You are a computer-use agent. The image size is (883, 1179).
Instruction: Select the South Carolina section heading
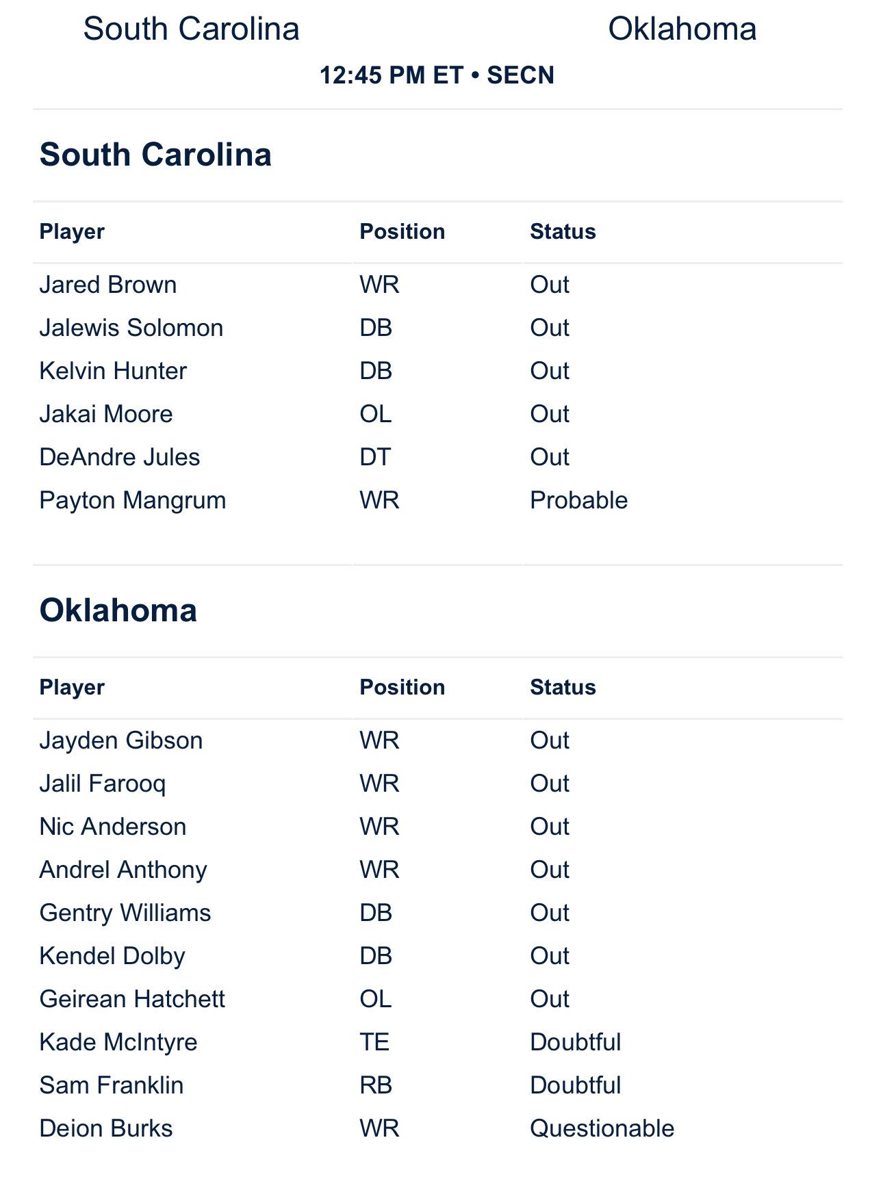pos(155,155)
